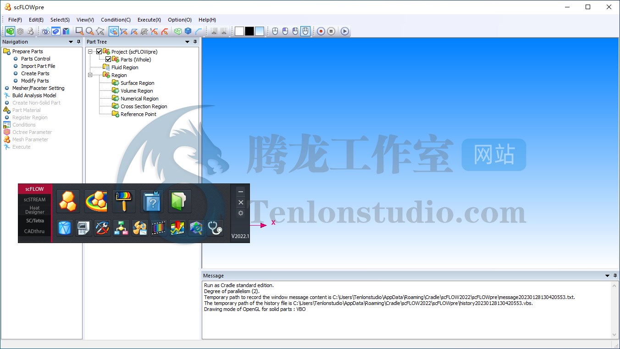Open Parts Control in Navigation
620x349 pixels.
36,59
